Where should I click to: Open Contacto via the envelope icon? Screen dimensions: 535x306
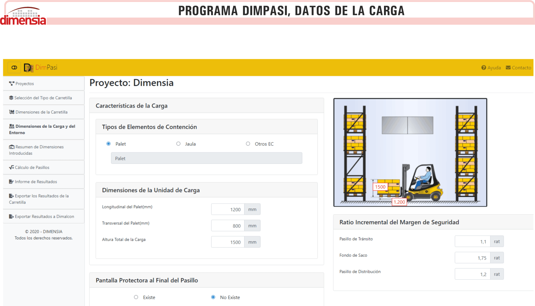point(508,67)
